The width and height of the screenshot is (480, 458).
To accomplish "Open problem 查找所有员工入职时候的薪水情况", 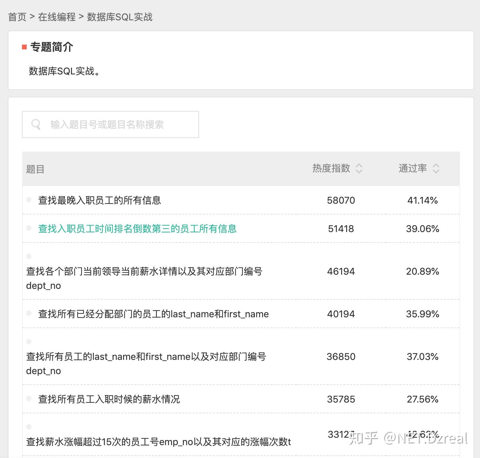I will click(109, 399).
